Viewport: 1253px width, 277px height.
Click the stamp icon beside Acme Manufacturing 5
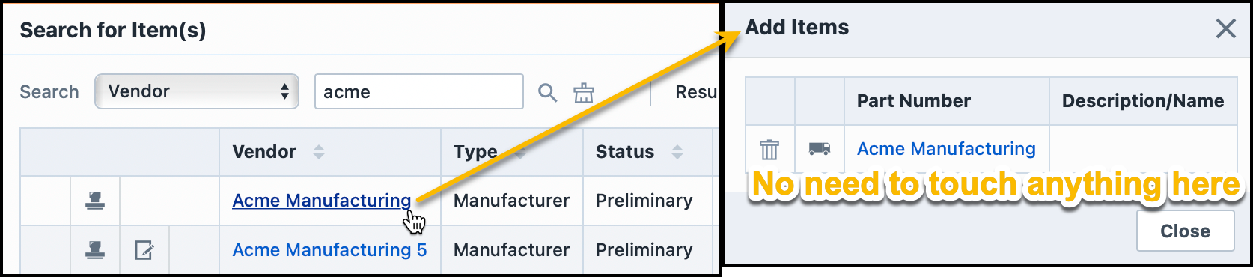click(95, 249)
